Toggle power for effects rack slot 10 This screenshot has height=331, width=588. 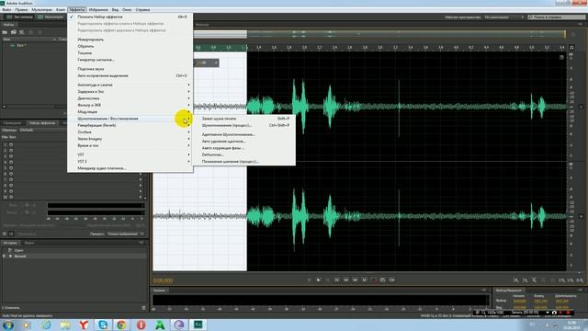(x=11, y=197)
